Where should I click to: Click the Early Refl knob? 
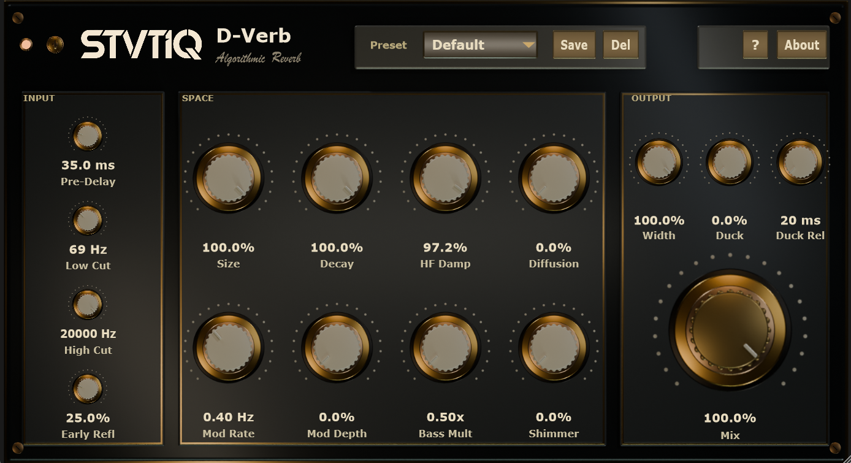[x=88, y=389]
